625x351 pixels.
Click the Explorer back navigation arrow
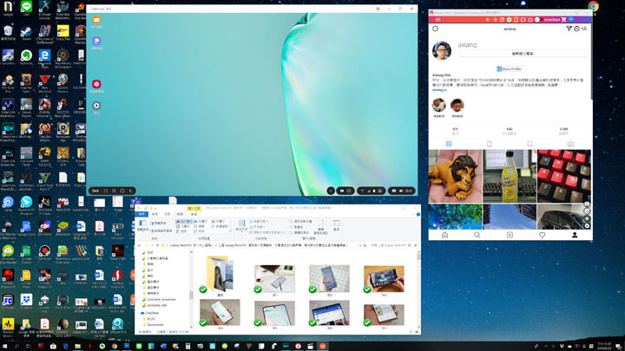(139, 245)
